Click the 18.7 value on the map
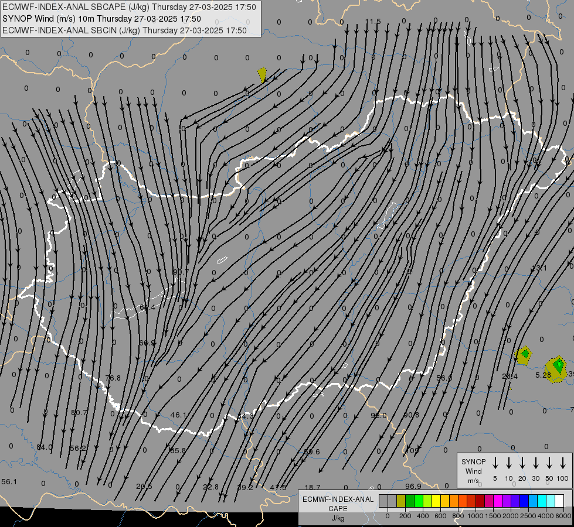This screenshot has width=574, height=527. click(x=313, y=487)
